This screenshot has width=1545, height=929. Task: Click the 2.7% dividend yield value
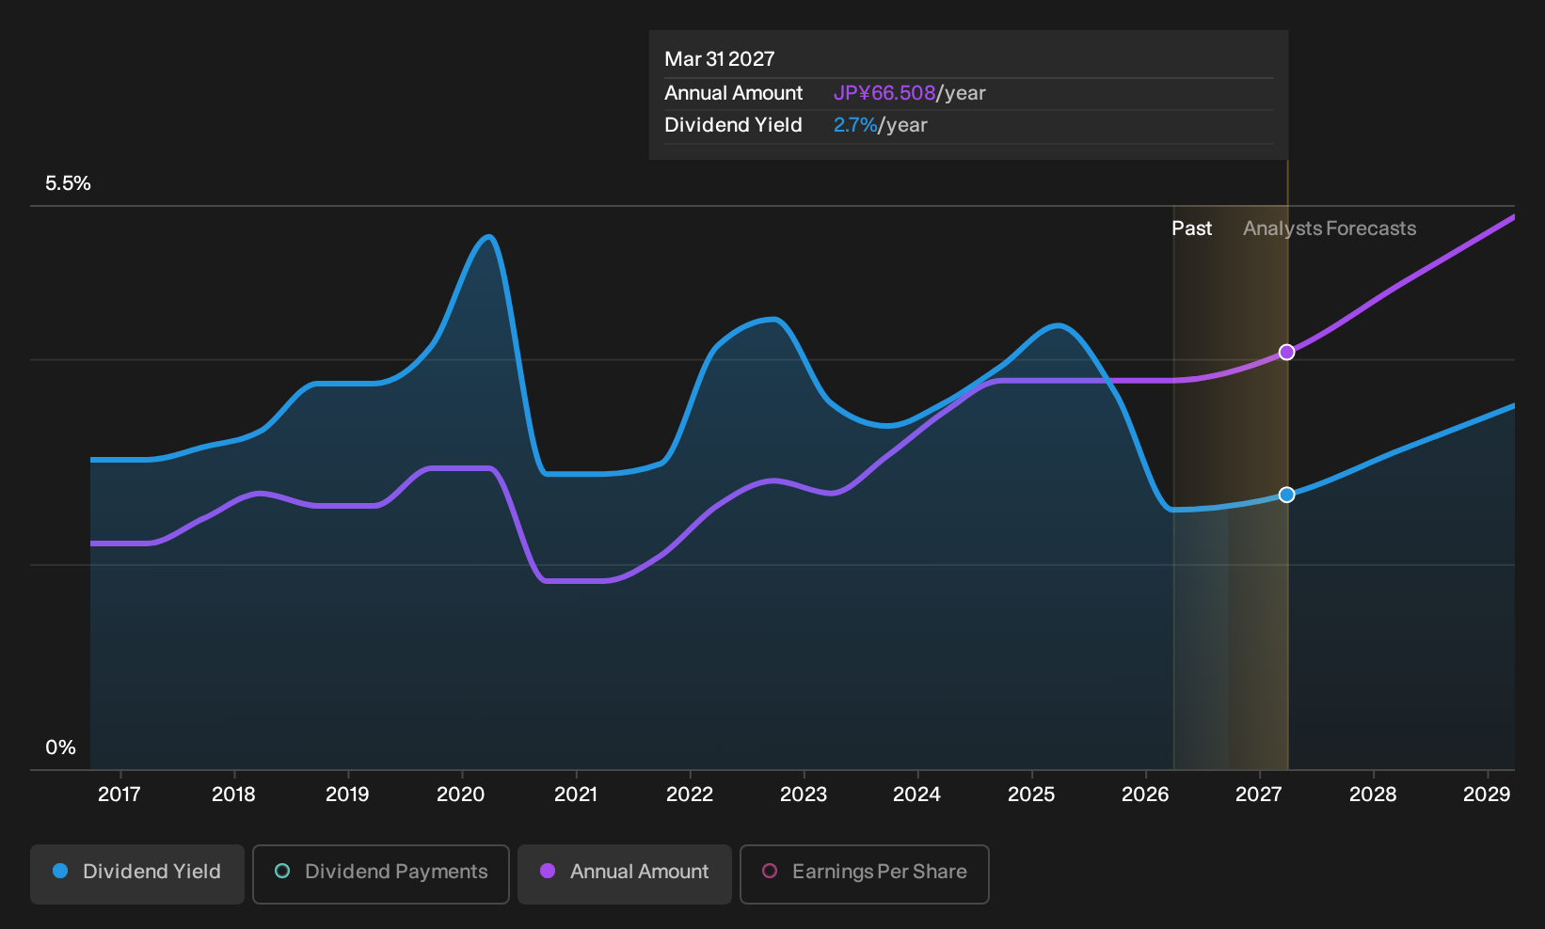pyautogui.click(x=855, y=125)
